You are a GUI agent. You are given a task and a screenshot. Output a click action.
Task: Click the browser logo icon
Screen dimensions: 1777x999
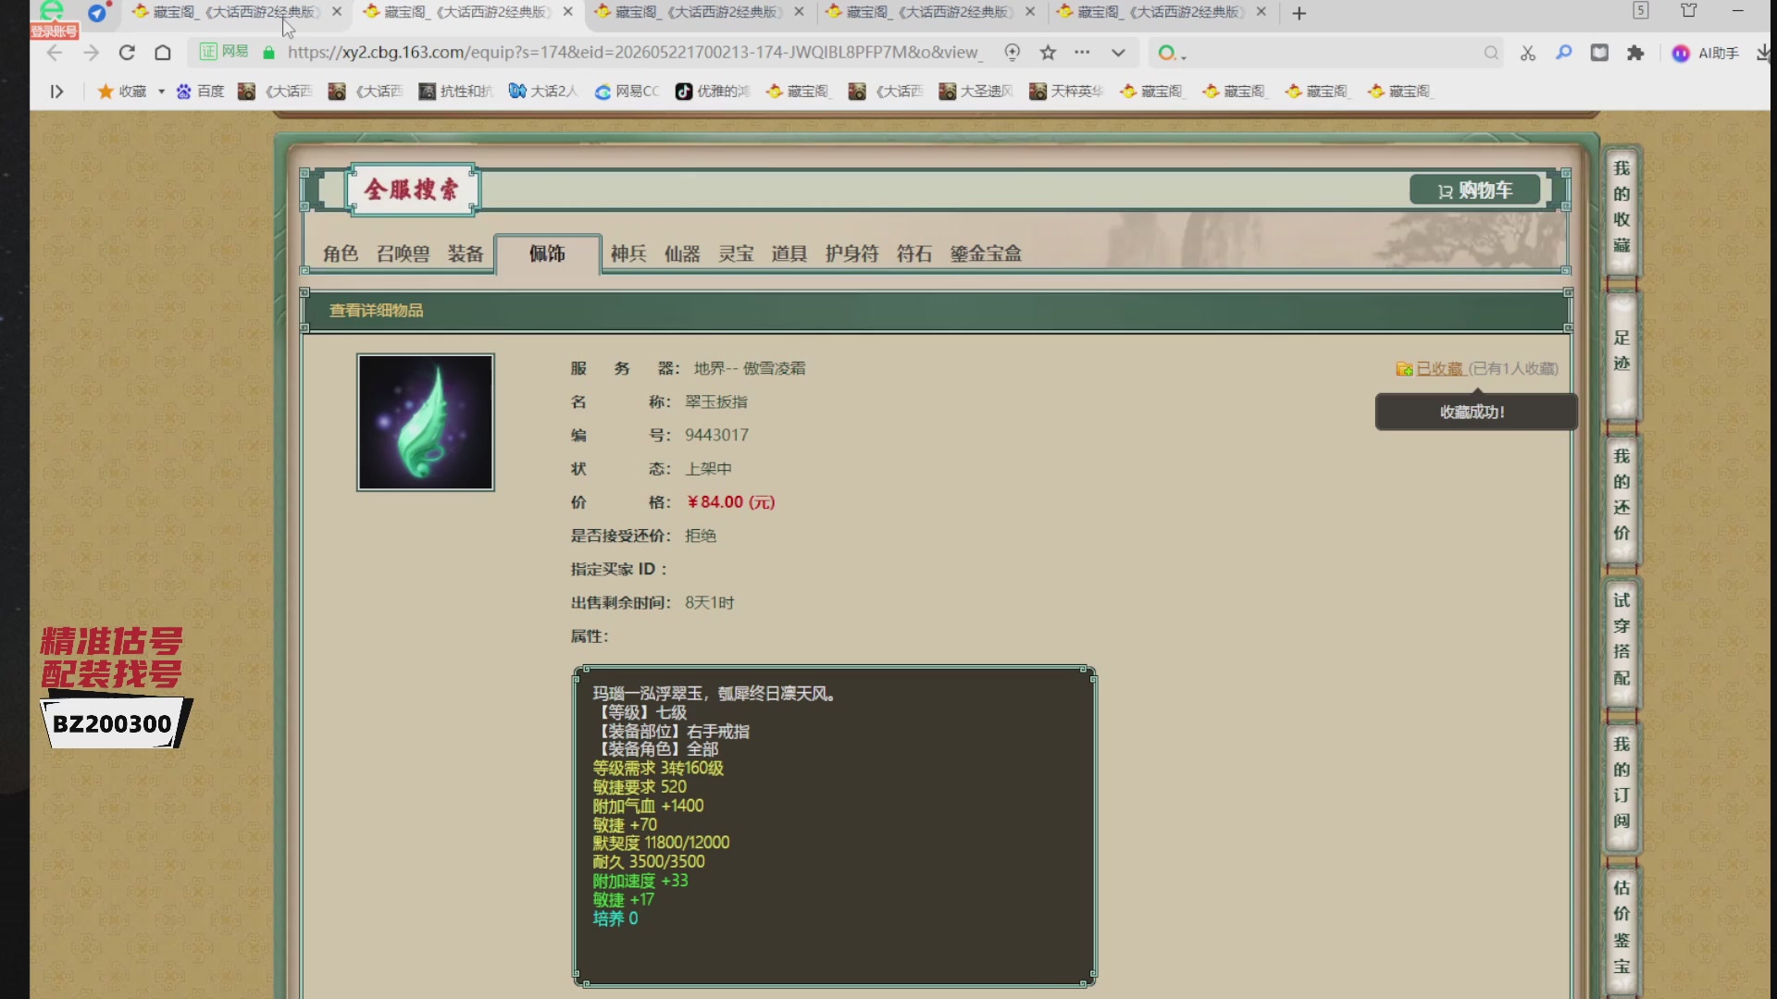pyautogui.click(x=52, y=10)
